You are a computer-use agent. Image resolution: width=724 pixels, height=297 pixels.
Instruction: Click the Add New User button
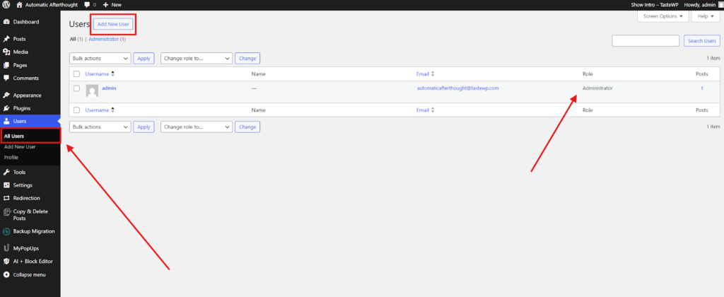pos(113,25)
